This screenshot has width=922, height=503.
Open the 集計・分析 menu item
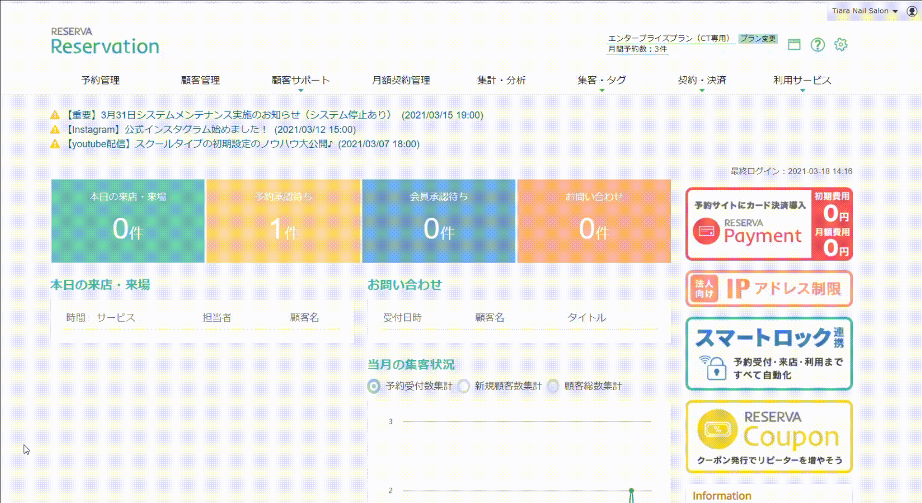(x=501, y=80)
